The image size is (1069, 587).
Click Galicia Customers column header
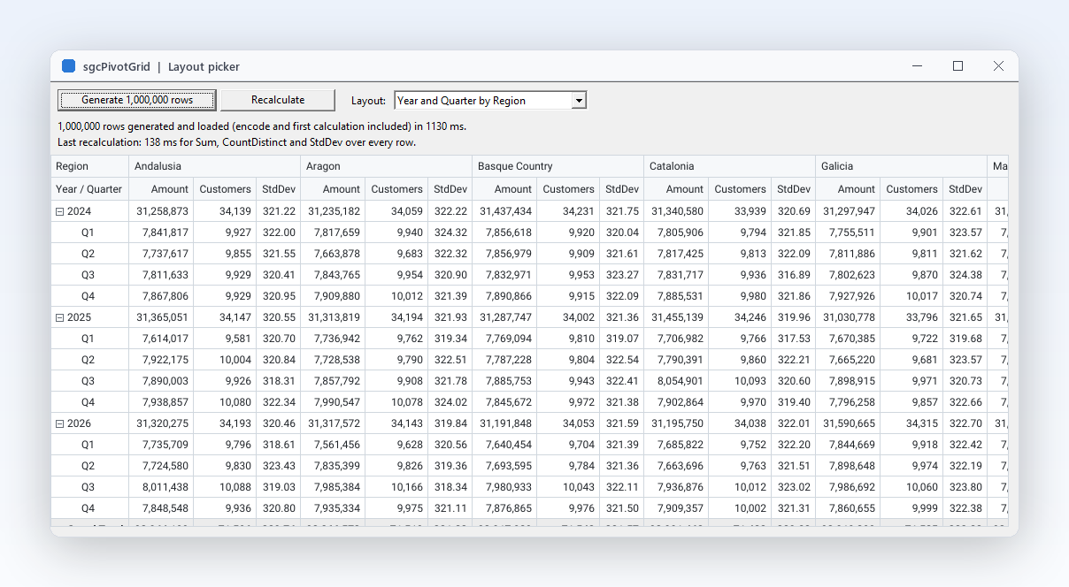pos(911,188)
